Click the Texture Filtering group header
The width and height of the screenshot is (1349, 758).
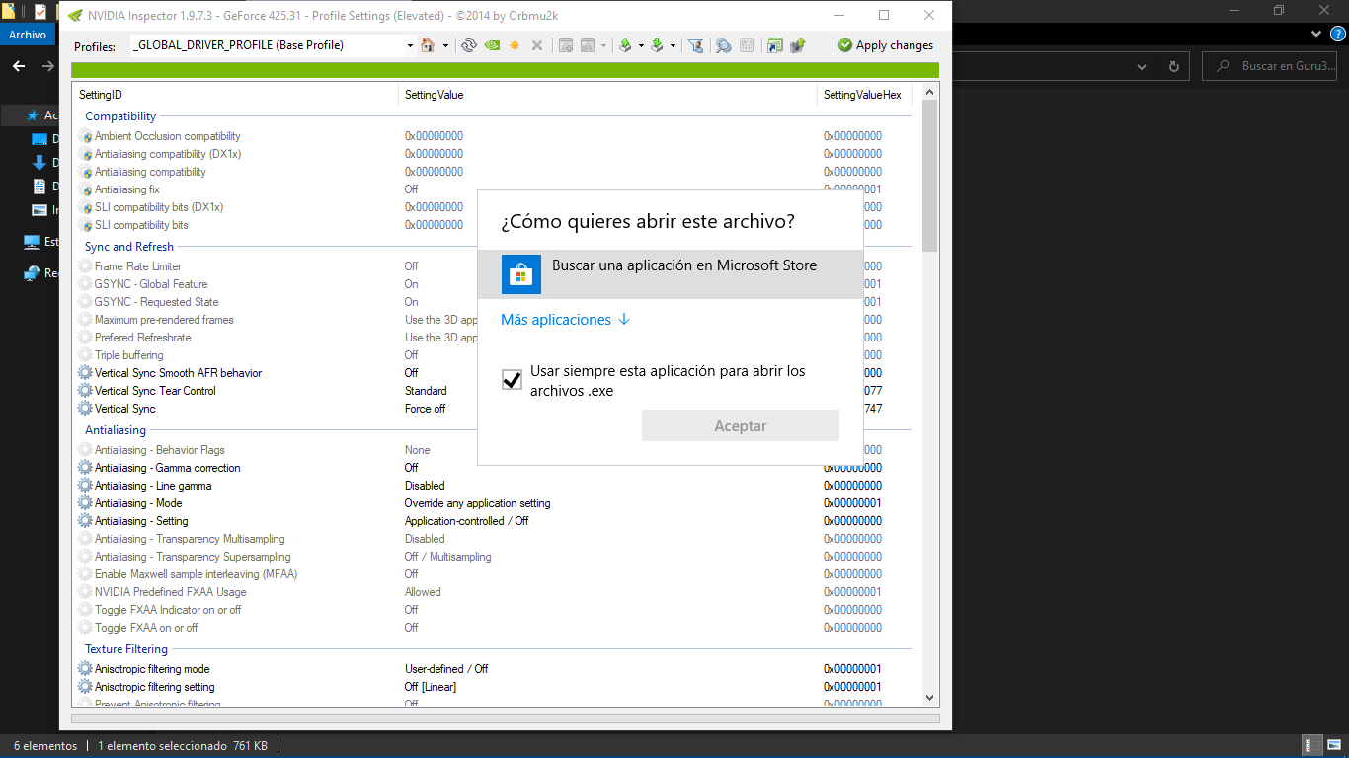(x=126, y=649)
